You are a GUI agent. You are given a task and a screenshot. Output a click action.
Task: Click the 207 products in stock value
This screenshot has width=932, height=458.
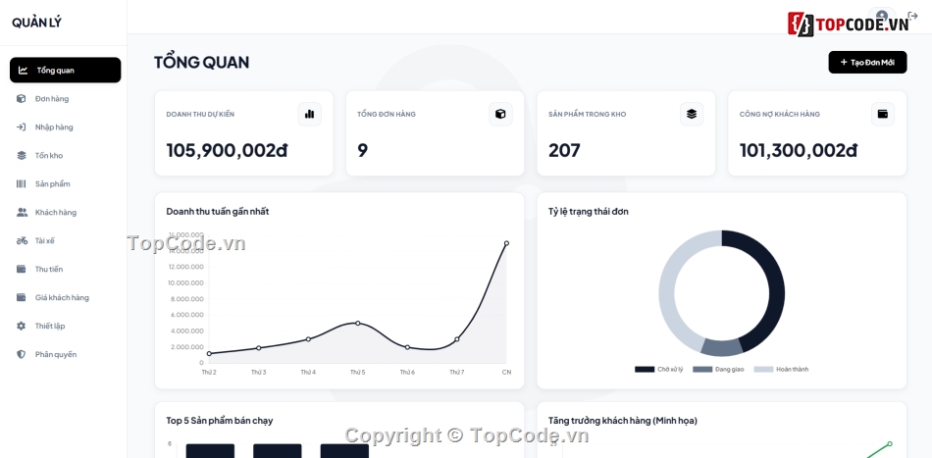coord(564,150)
